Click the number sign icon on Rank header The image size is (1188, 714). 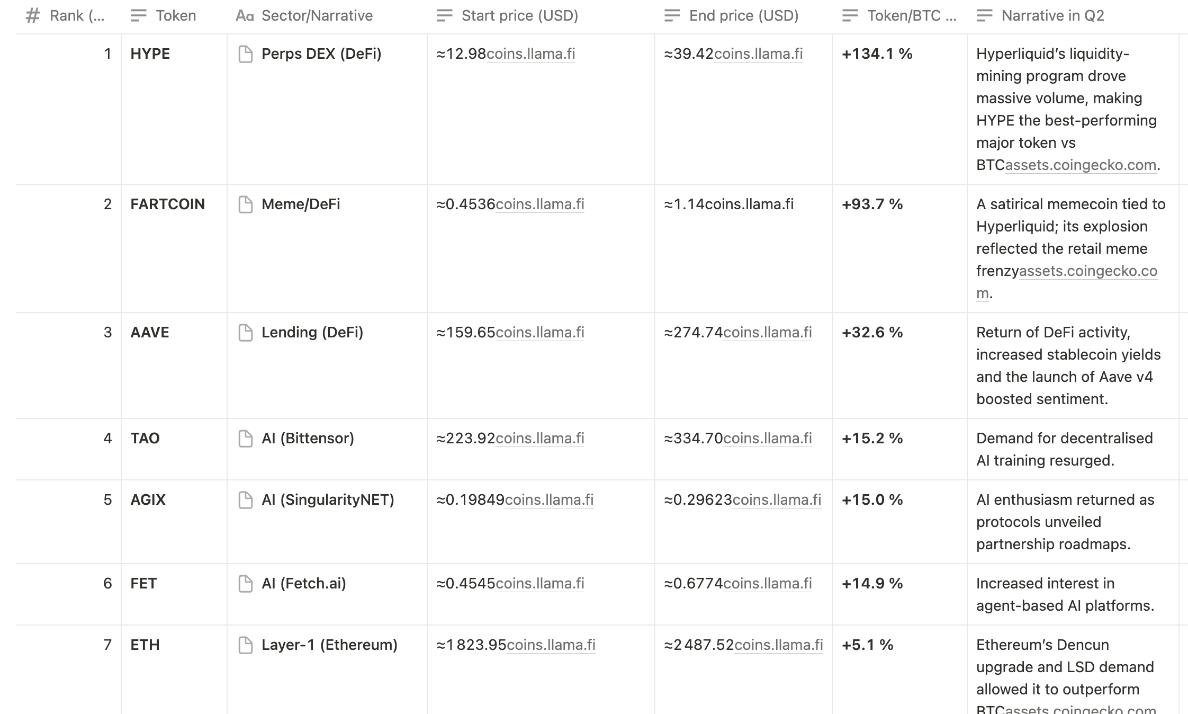click(x=33, y=15)
